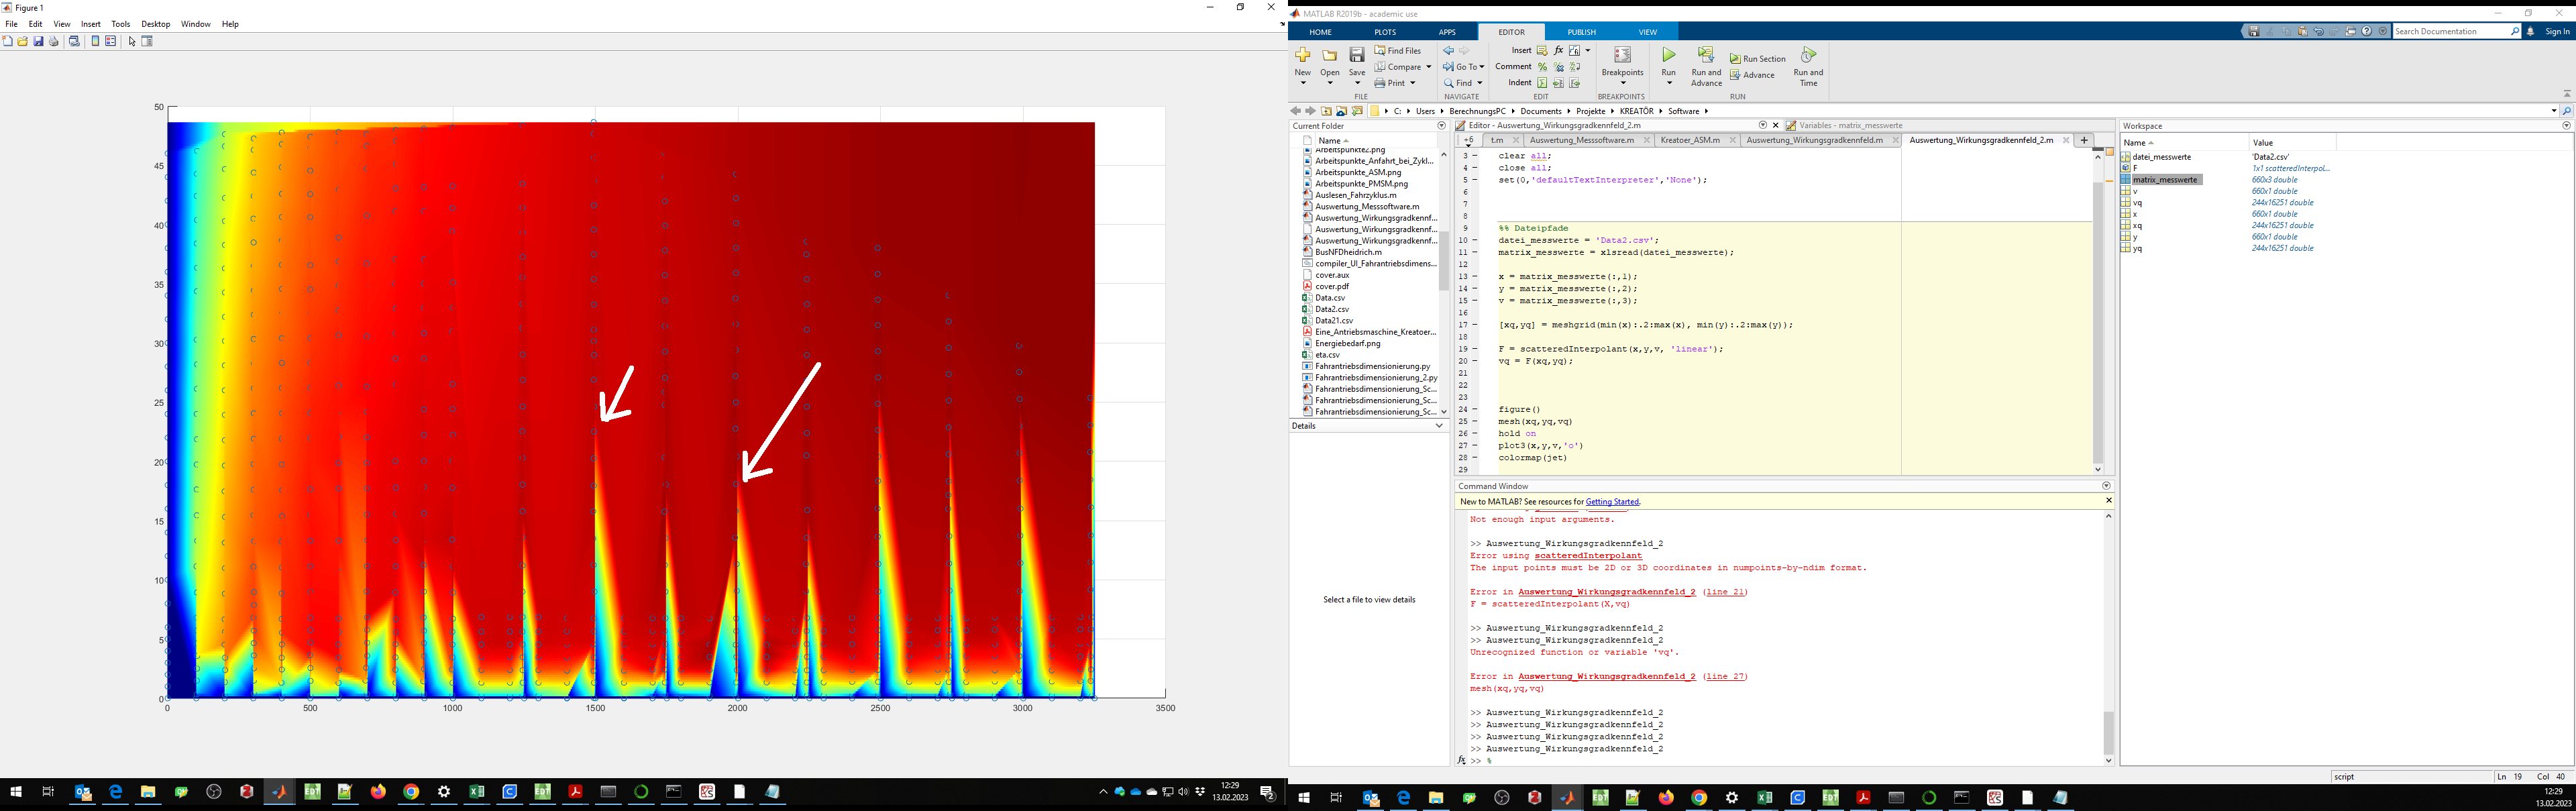Click the smart Indent icon
Image resolution: width=2576 pixels, height=811 pixels.
click(x=1542, y=83)
